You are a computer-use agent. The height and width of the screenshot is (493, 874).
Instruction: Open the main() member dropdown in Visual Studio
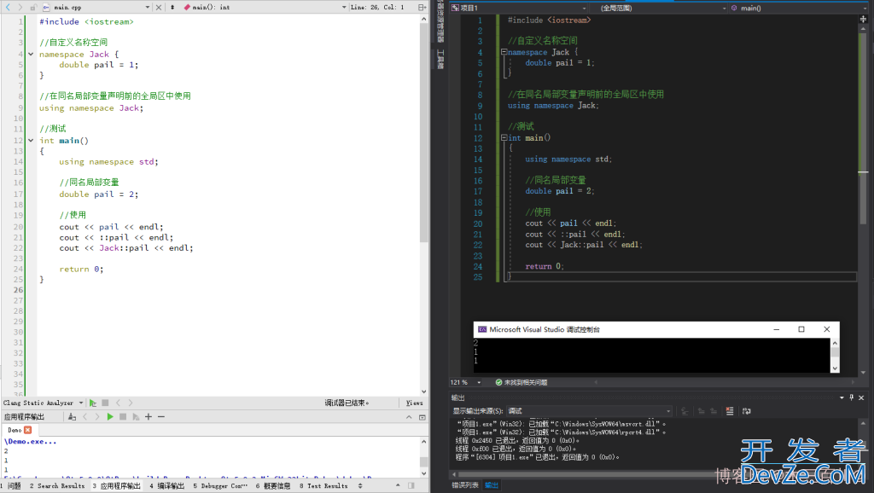pos(799,8)
